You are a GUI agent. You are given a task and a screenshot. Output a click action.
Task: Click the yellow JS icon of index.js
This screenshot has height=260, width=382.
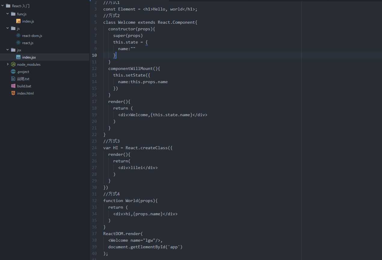(18, 21)
